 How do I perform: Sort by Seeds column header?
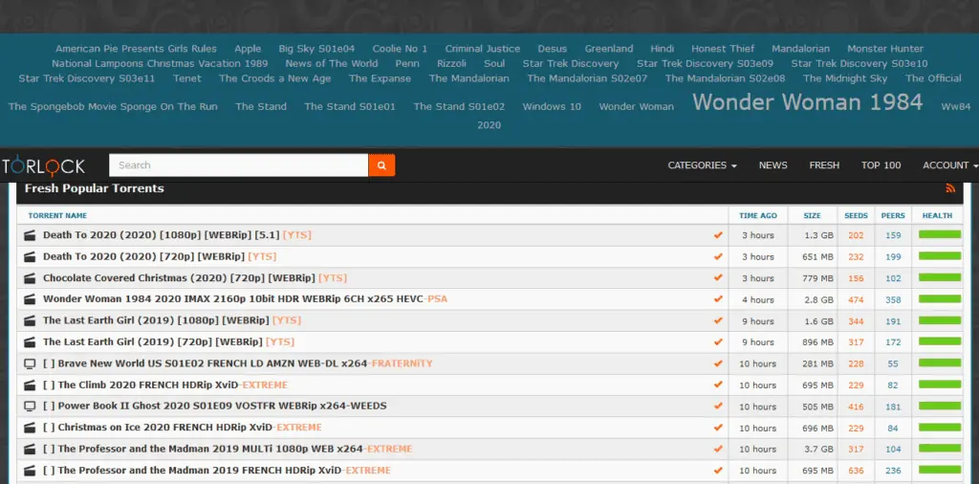pos(856,215)
